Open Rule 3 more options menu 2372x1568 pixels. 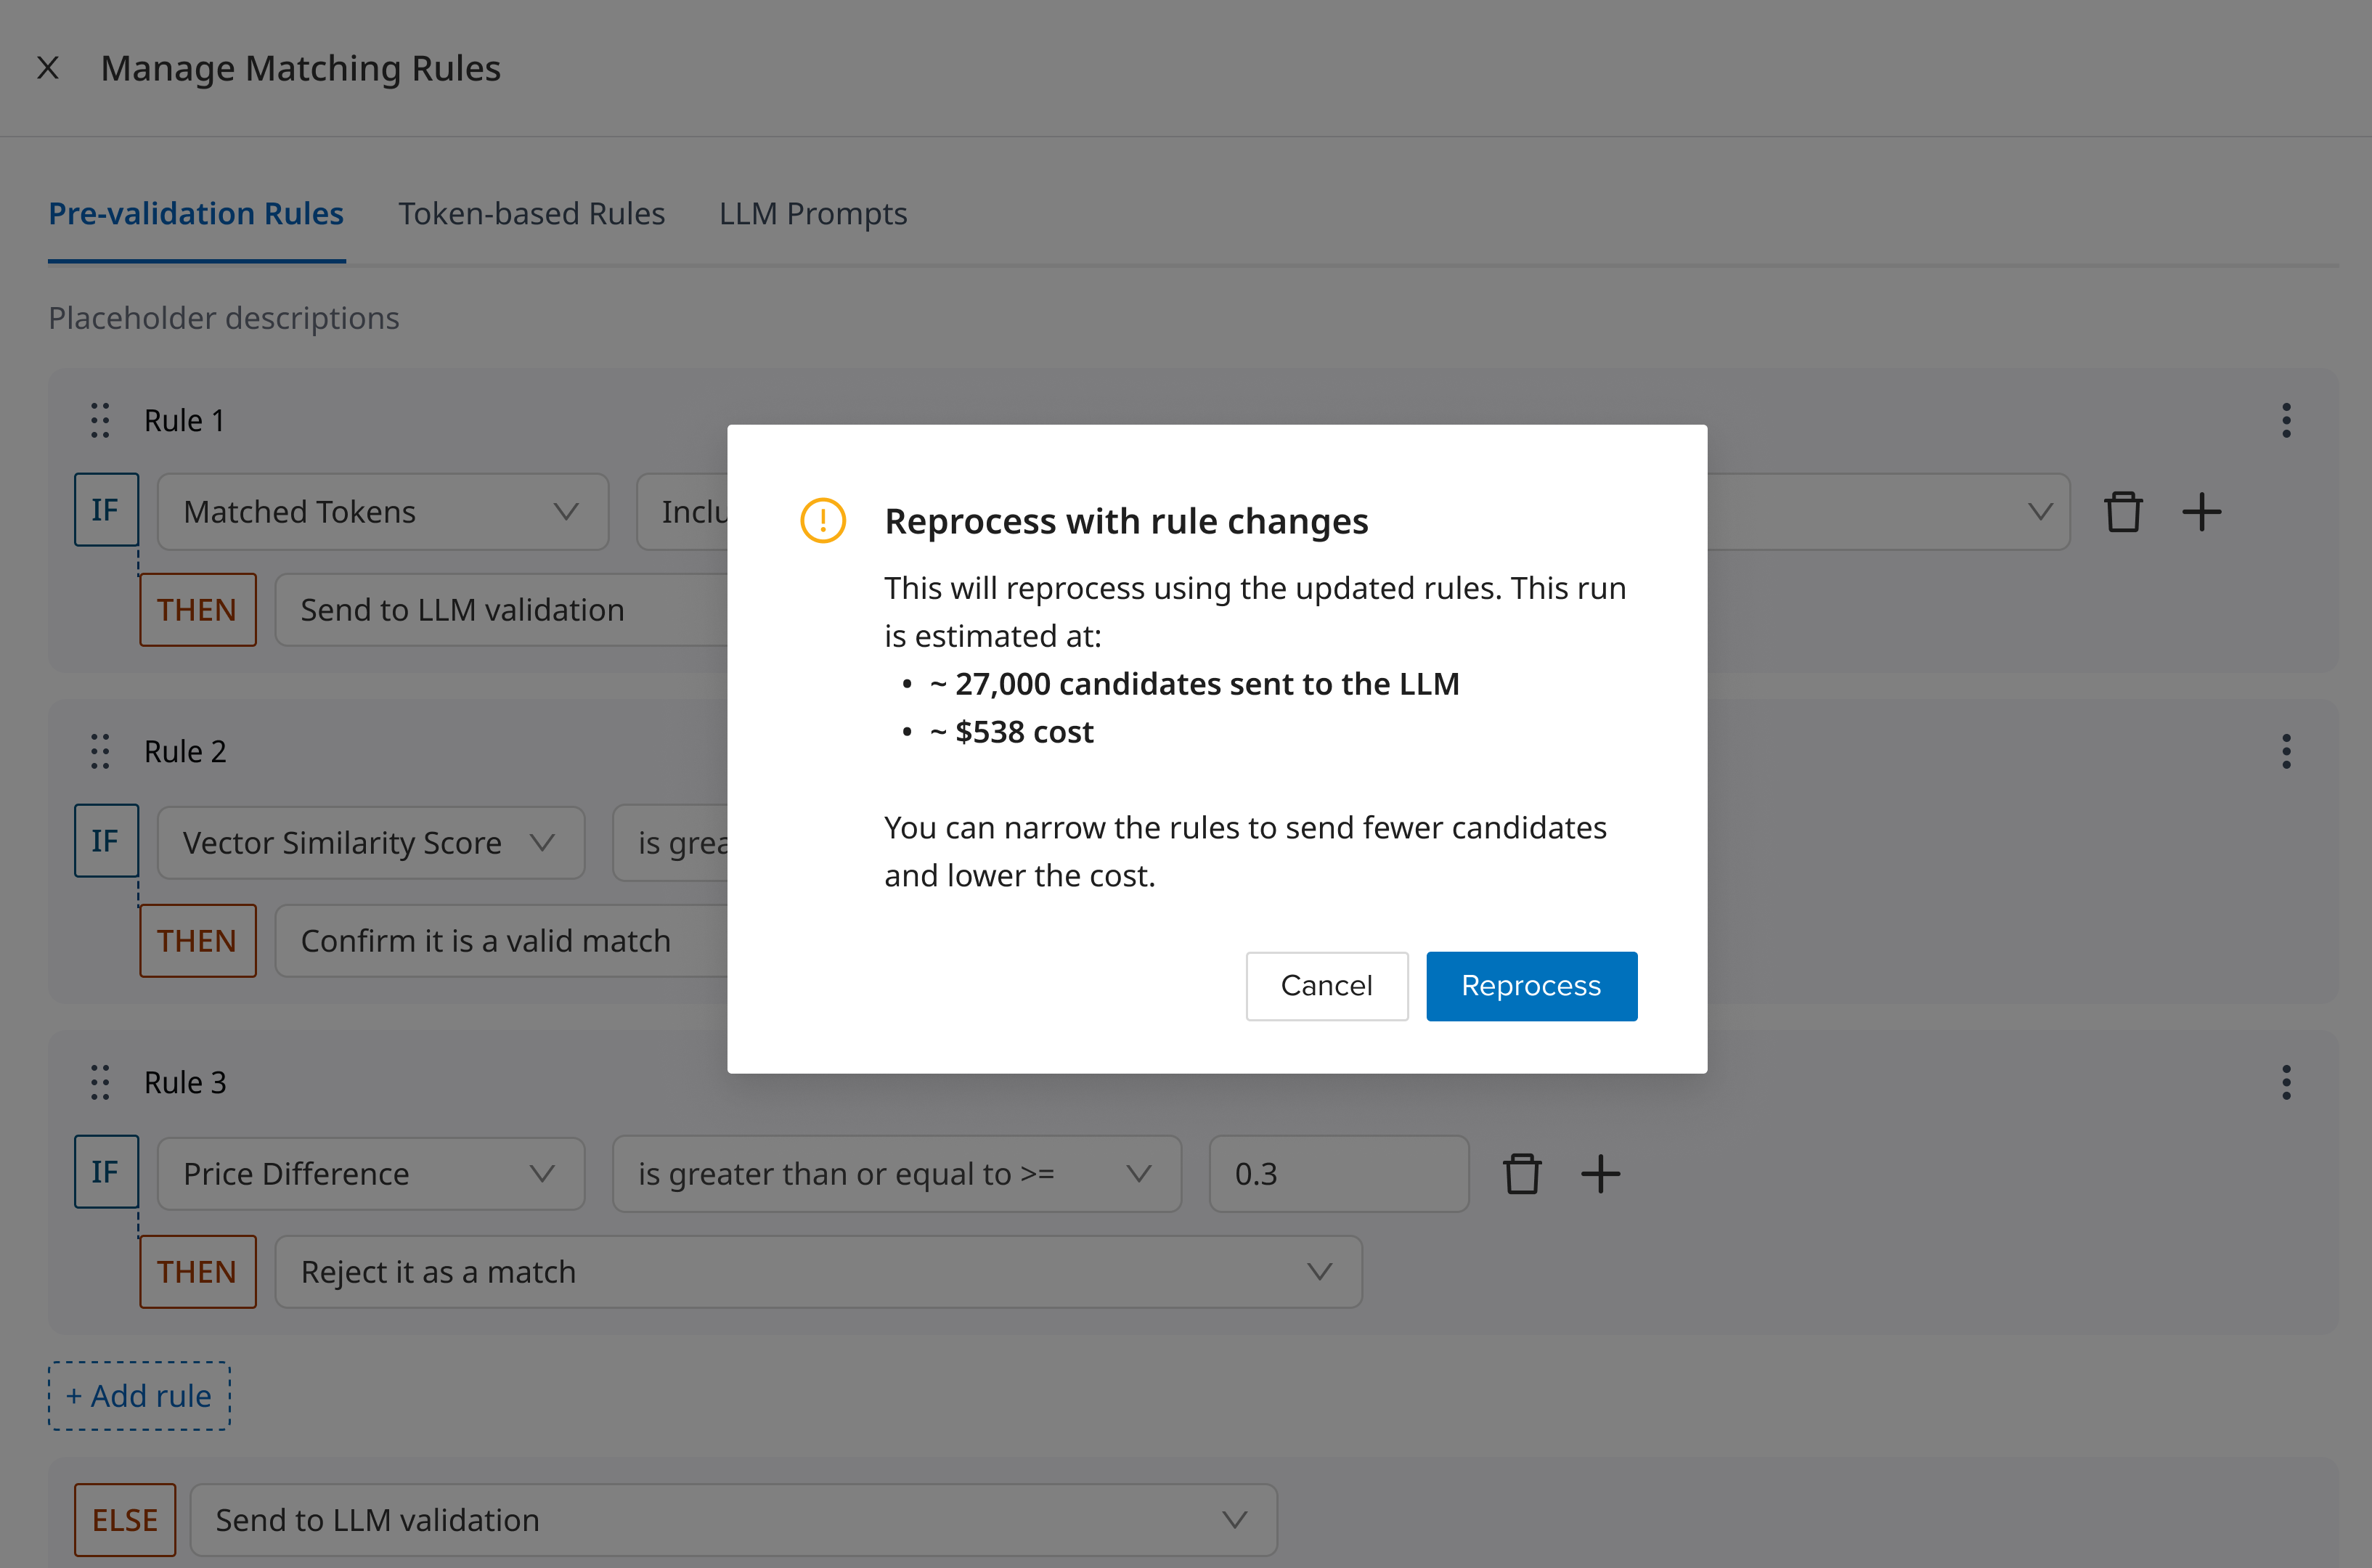[2286, 1082]
